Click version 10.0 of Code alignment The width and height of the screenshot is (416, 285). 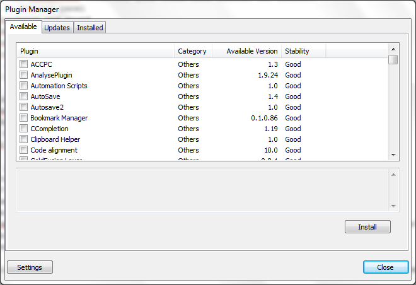pos(271,150)
